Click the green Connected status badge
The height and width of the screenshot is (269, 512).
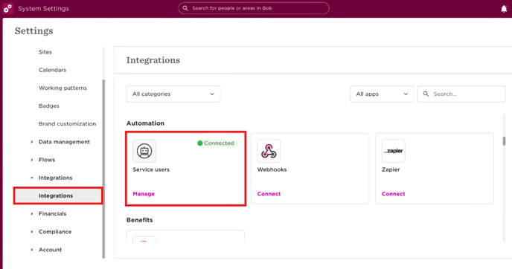click(x=217, y=143)
